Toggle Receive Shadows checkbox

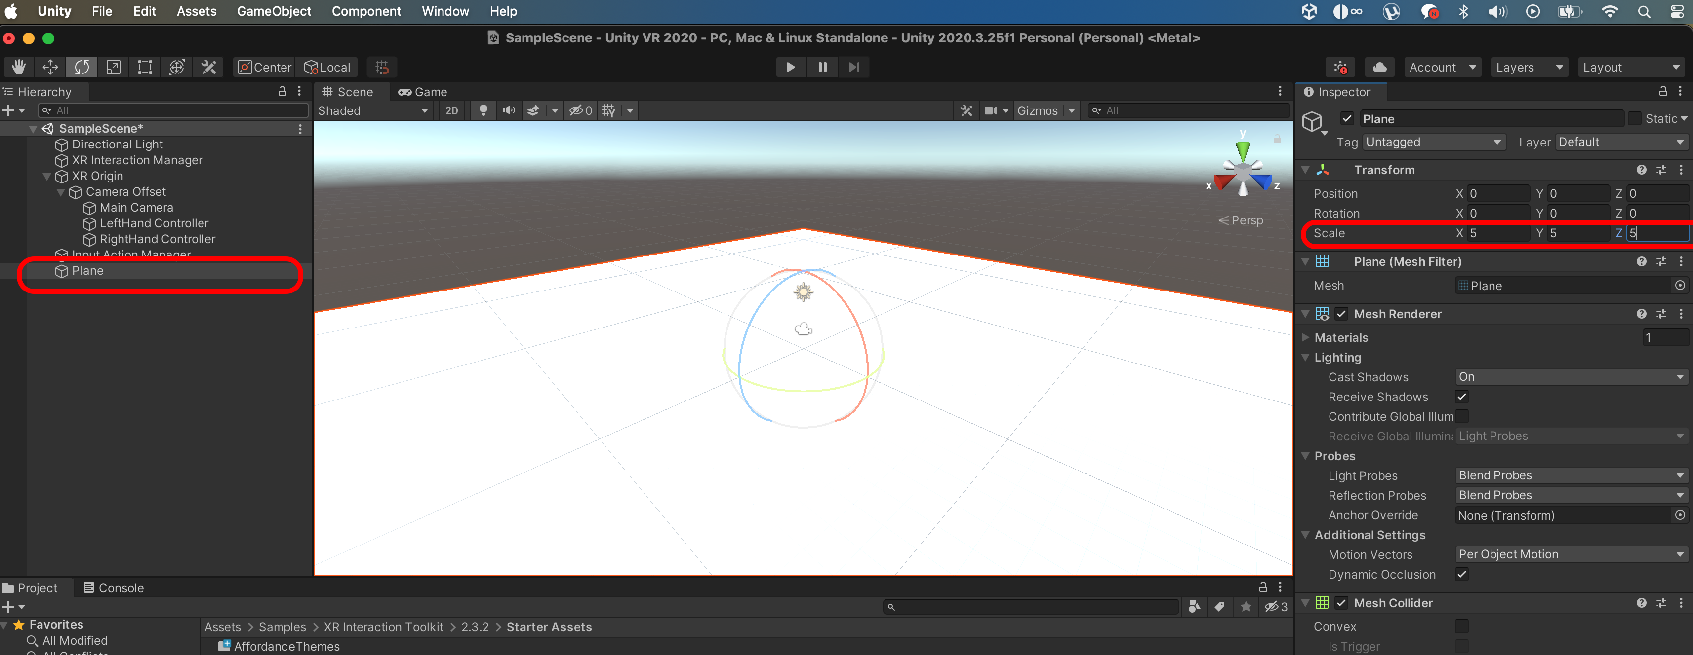[x=1461, y=397]
